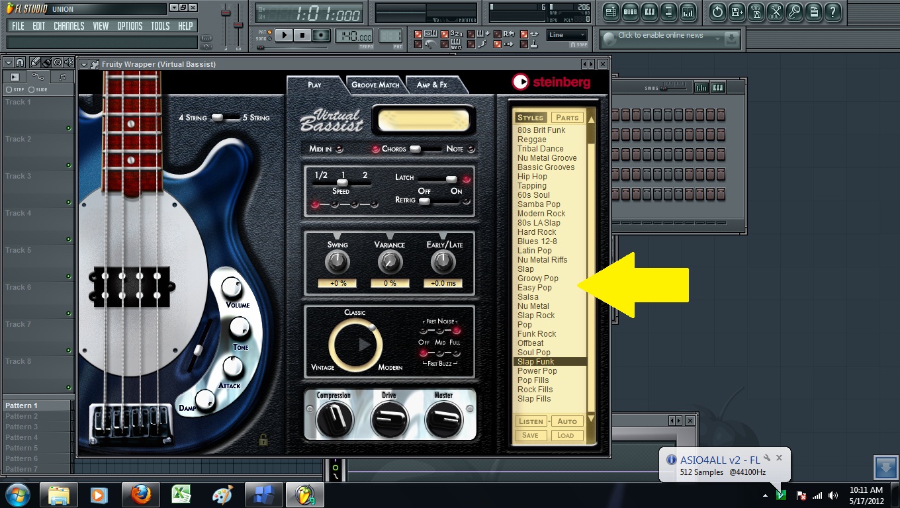Open the audio editor tools icon
The image size is (900, 508).
pos(775,11)
